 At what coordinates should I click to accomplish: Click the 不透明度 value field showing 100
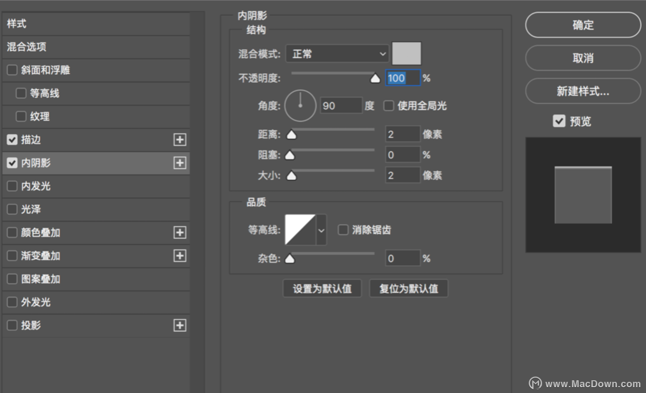403,78
